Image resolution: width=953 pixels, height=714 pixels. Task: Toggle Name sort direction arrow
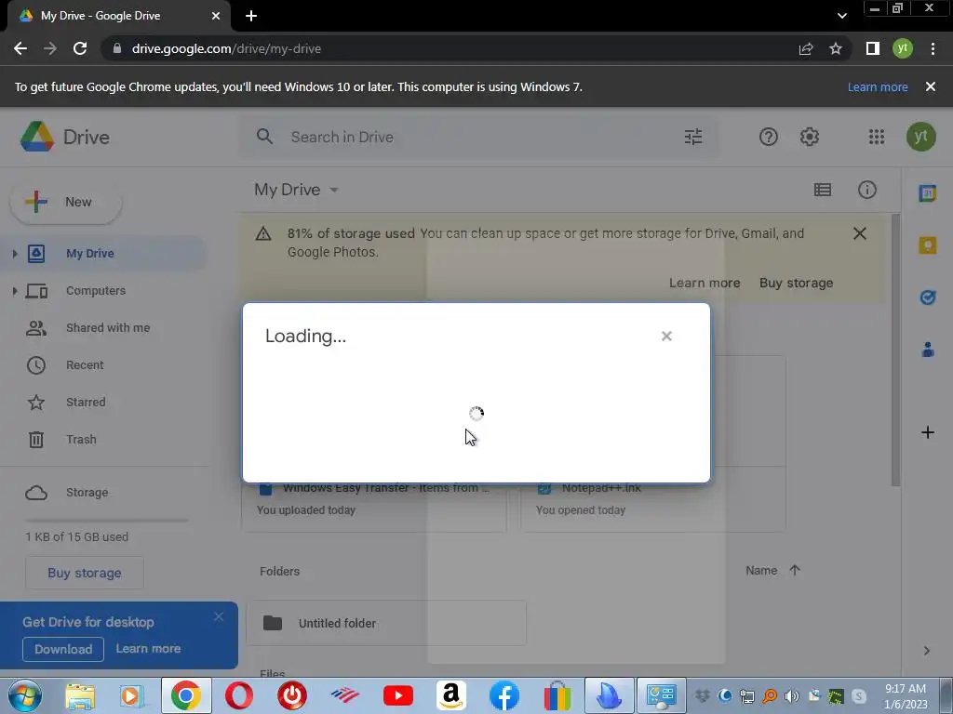click(795, 570)
